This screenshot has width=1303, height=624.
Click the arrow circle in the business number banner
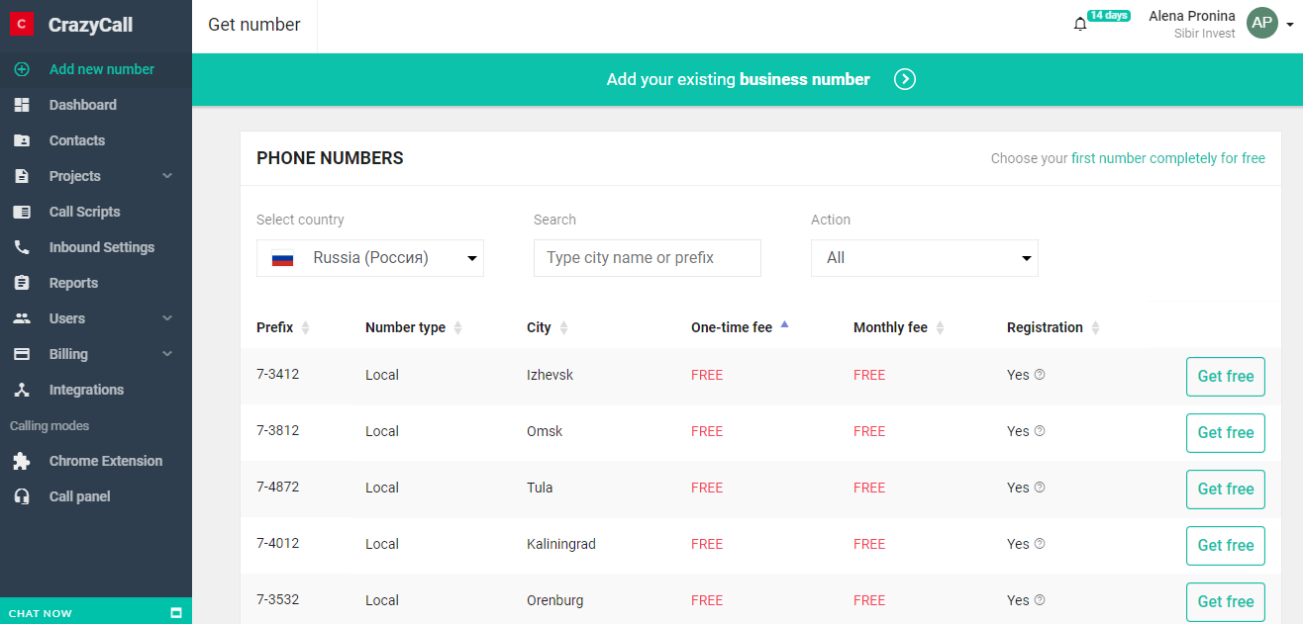904,79
